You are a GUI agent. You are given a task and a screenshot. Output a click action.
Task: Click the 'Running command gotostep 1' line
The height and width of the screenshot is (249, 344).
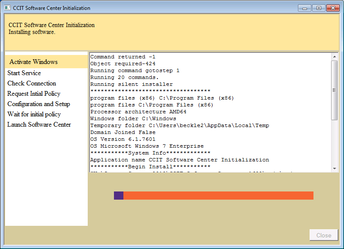[135, 70]
